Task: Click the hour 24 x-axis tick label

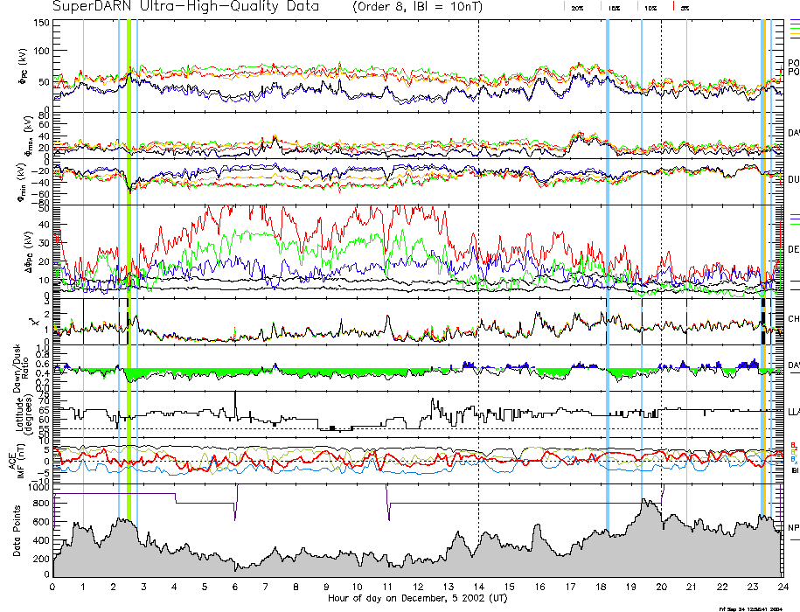Action: tap(783, 587)
